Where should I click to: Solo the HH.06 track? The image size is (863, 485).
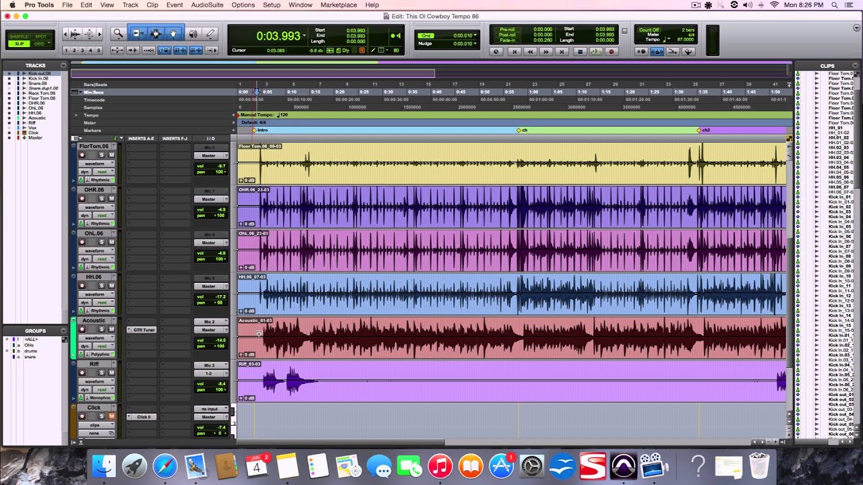tap(102, 286)
